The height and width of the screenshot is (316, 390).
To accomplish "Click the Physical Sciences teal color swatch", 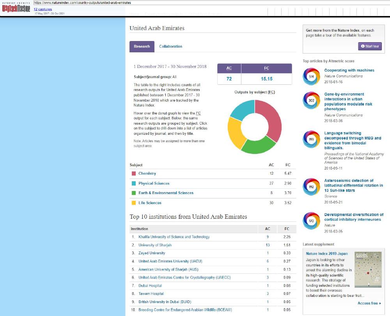I will [133, 183].
